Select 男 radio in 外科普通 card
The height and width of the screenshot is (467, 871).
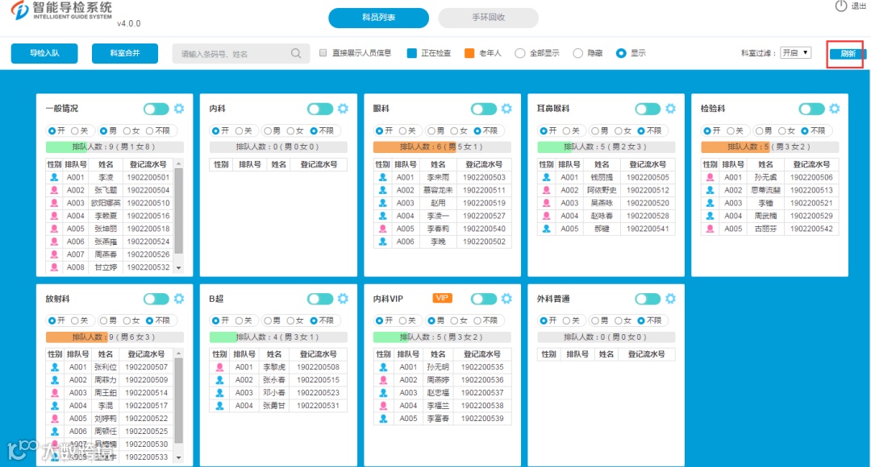tap(595, 320)
